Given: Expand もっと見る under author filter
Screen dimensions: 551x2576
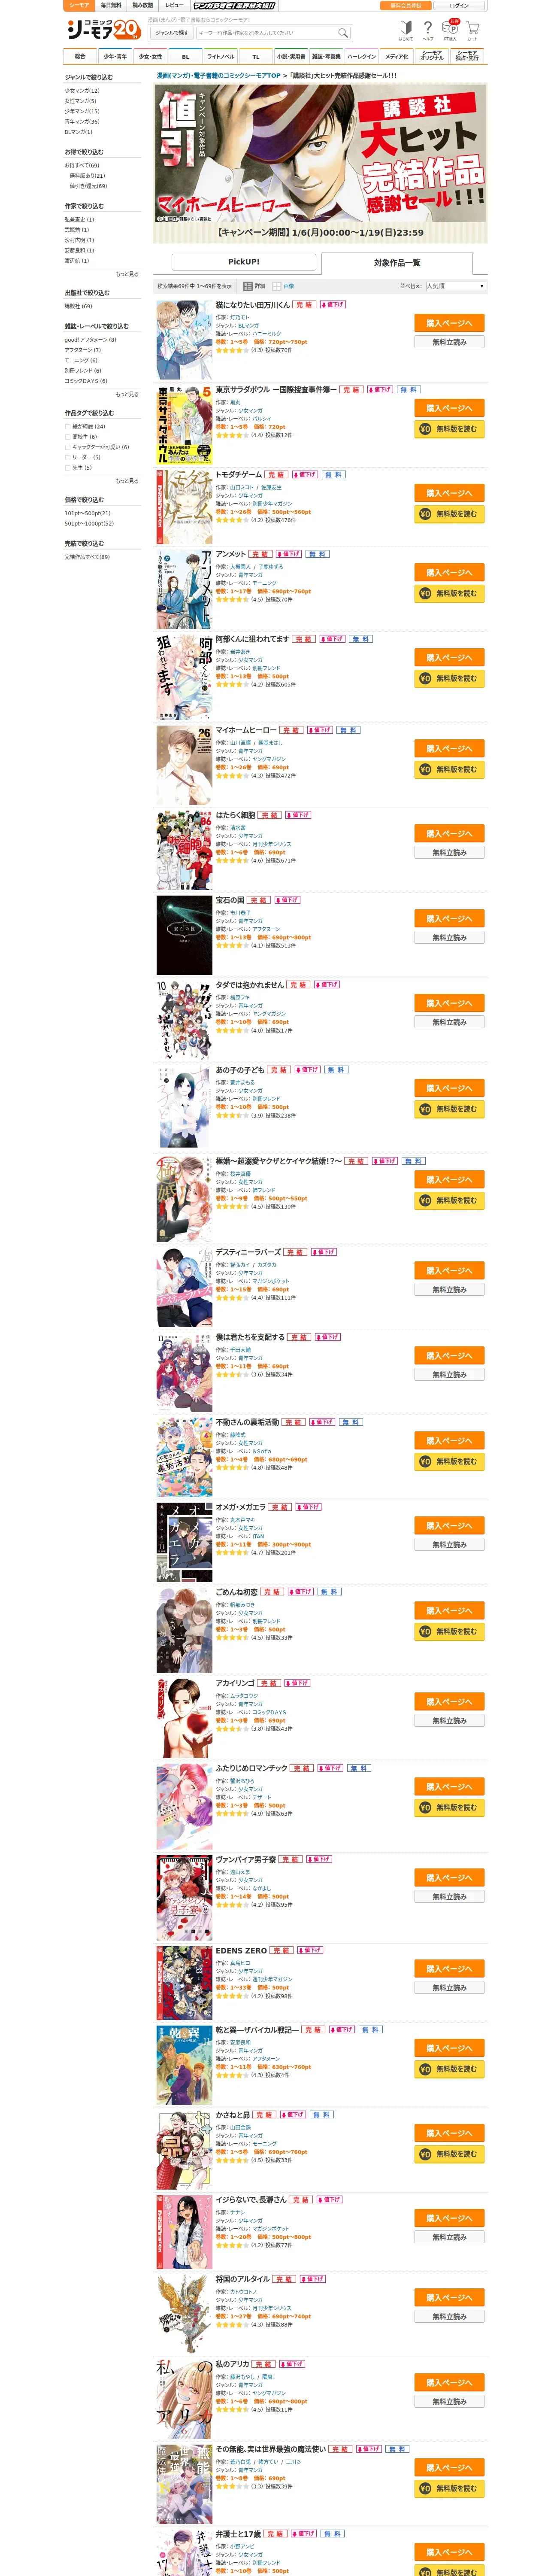Looking at the screenshot, I should point(127,273).
